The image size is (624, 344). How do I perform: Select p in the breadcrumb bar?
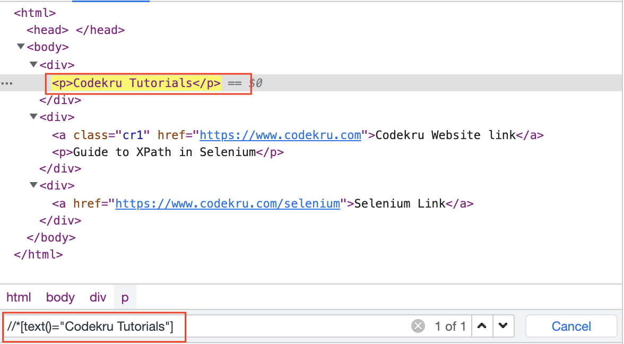(x=125, y=297)
